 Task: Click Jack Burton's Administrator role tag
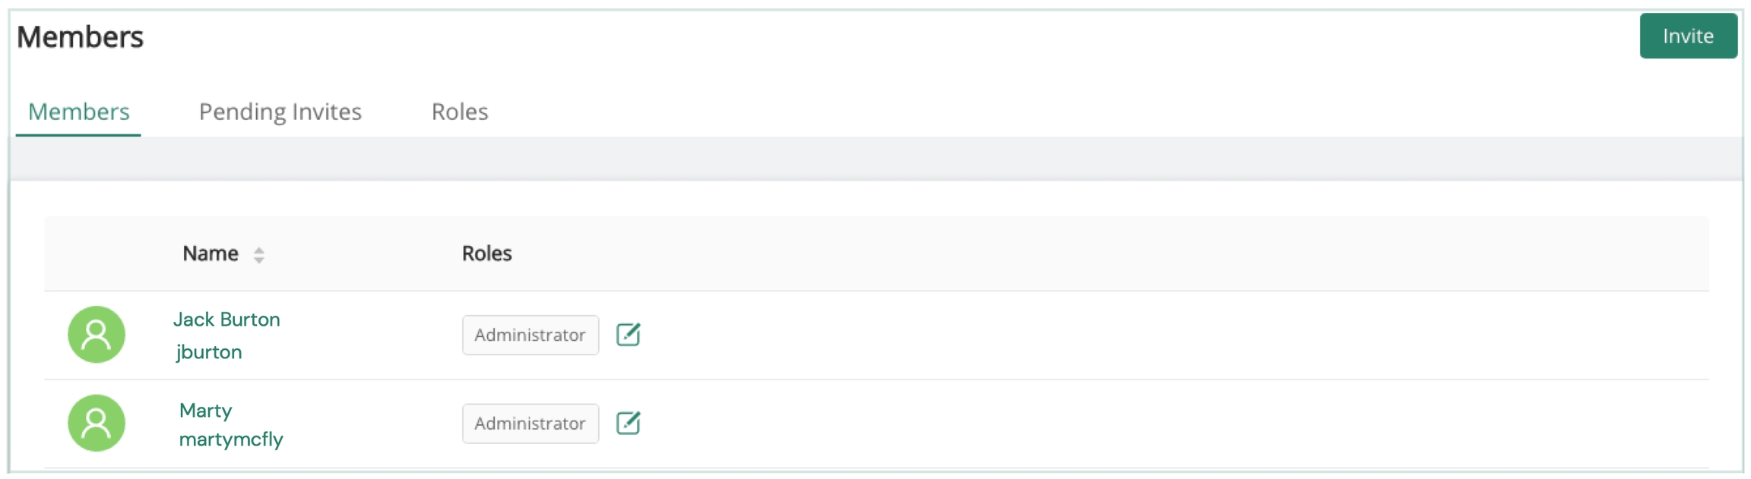click(x=530, y=335)
